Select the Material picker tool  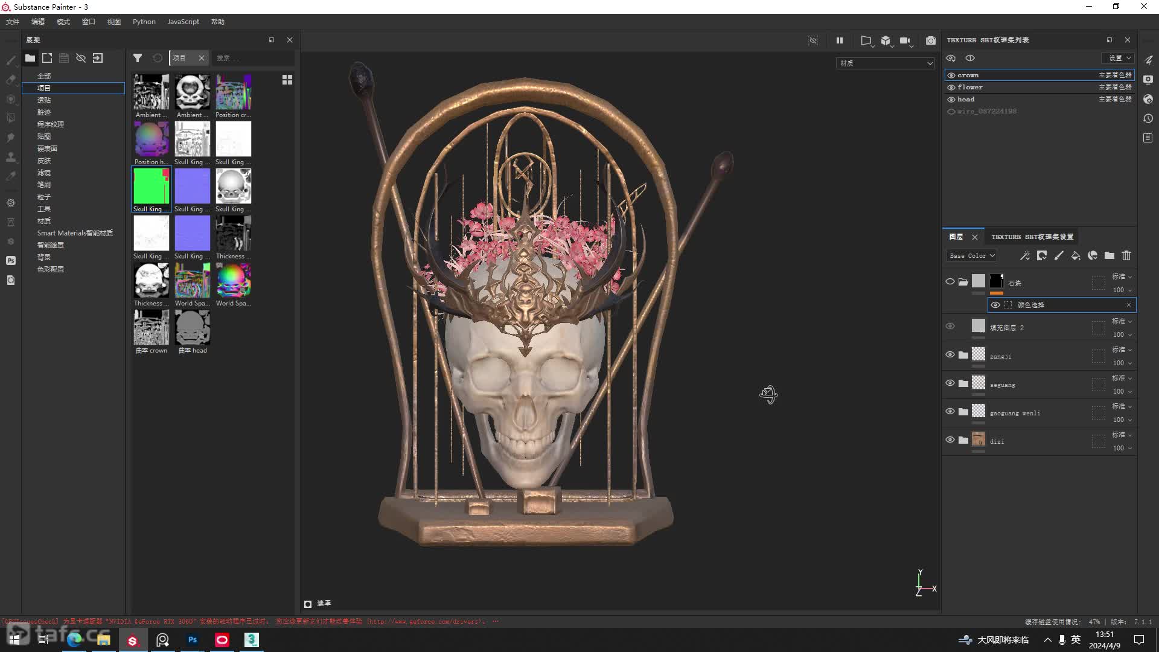click(11, 176)
